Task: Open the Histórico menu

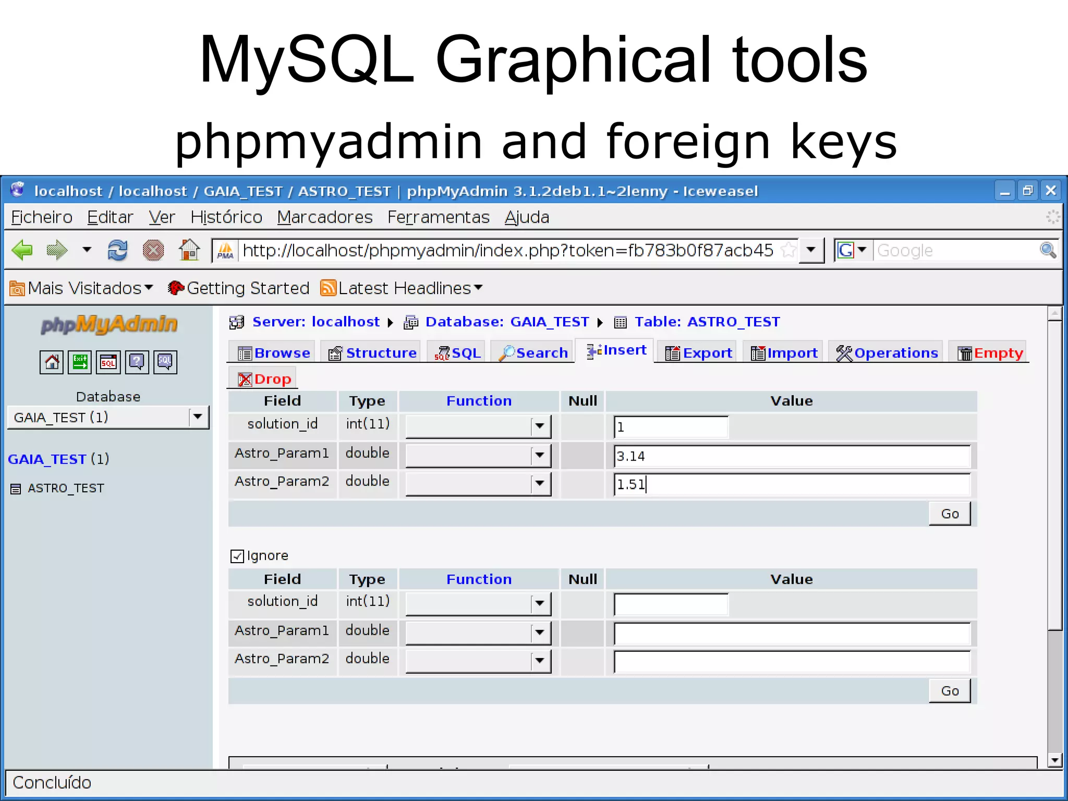Action: point(226,217)
